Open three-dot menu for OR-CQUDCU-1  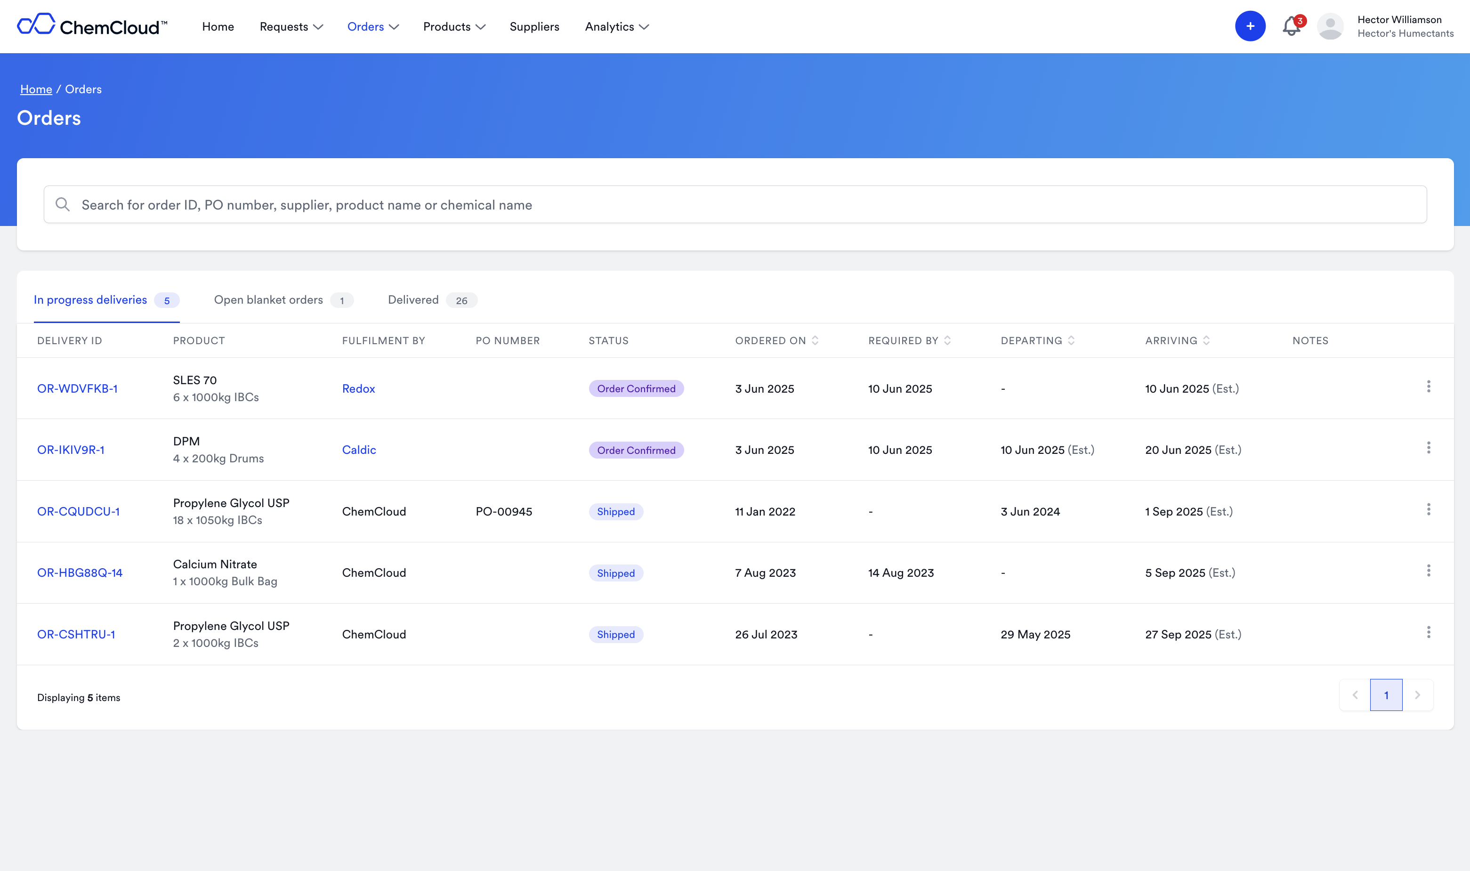[x=1429, y=509]
